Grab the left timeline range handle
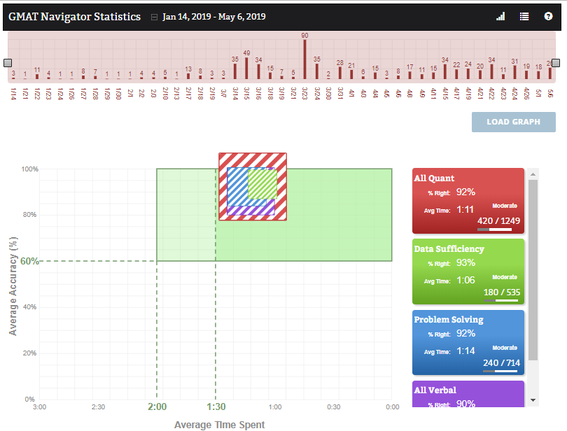The height and width of the screenshot is (431, 567). tap(8, 62)
